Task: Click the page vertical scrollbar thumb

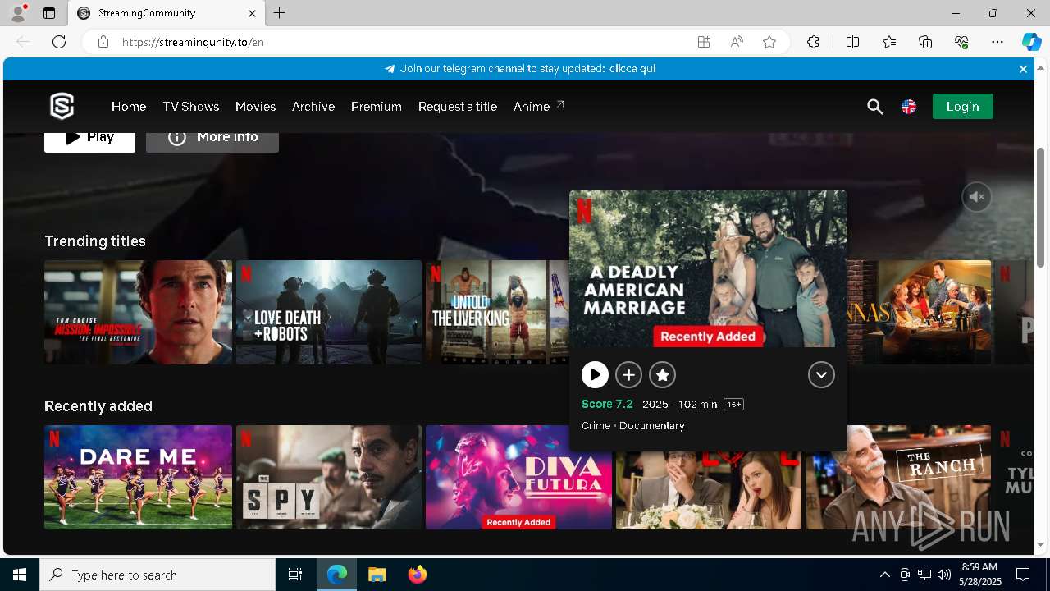Action: click(x=1041, y=207)
